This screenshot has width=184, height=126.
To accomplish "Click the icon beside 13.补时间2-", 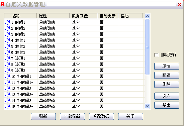I will pyautogui.click(x=8, y=95).
